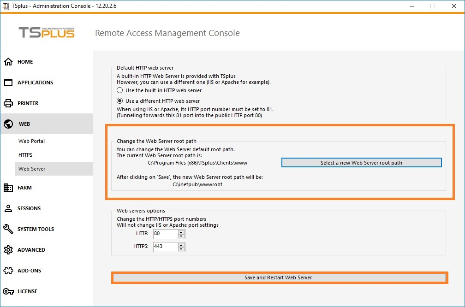465x307 pixels.
Task: Open Applications via window icon
Action: (x=8, y=83)
